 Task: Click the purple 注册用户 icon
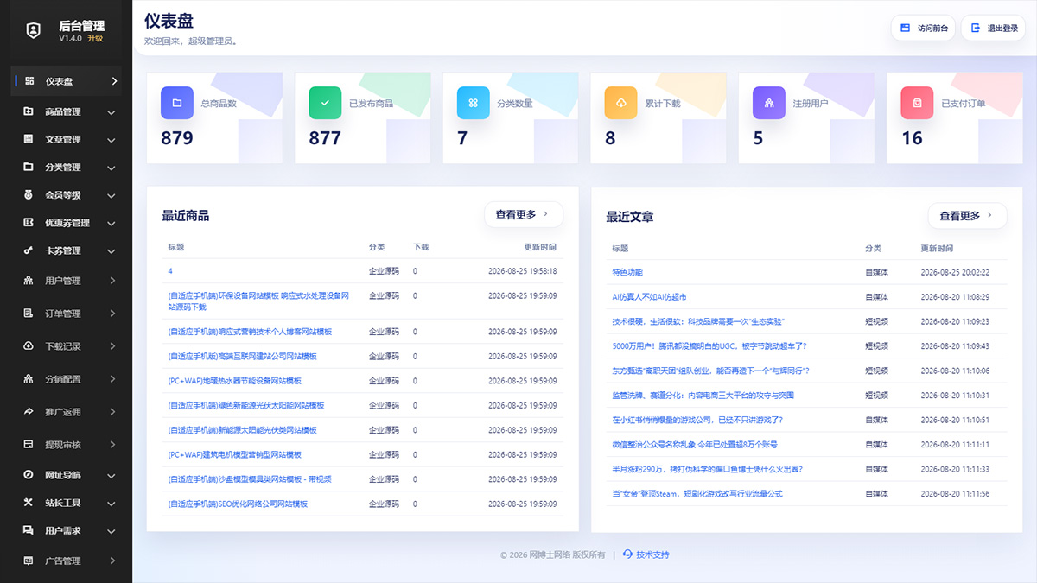click(769, 103)
